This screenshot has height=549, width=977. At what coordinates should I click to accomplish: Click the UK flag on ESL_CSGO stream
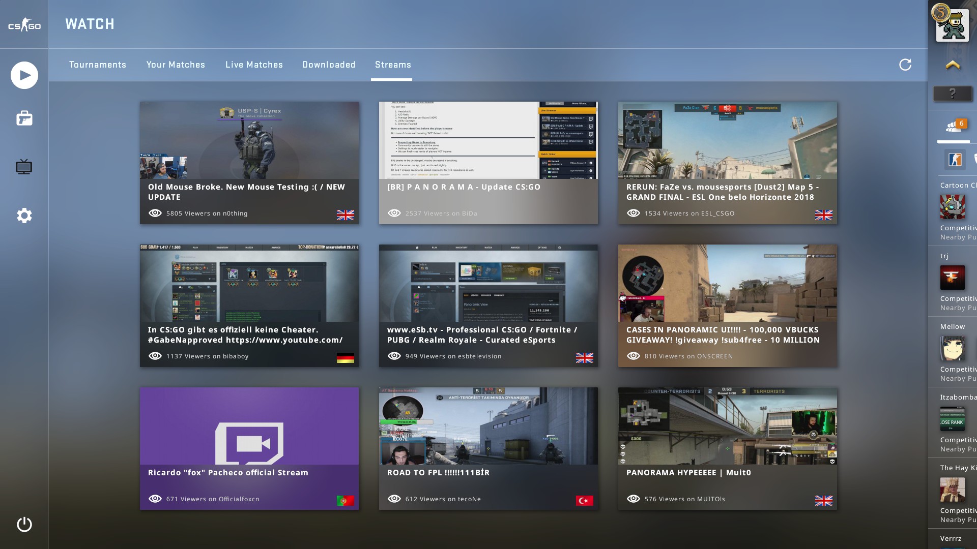(x=824, y=215)
